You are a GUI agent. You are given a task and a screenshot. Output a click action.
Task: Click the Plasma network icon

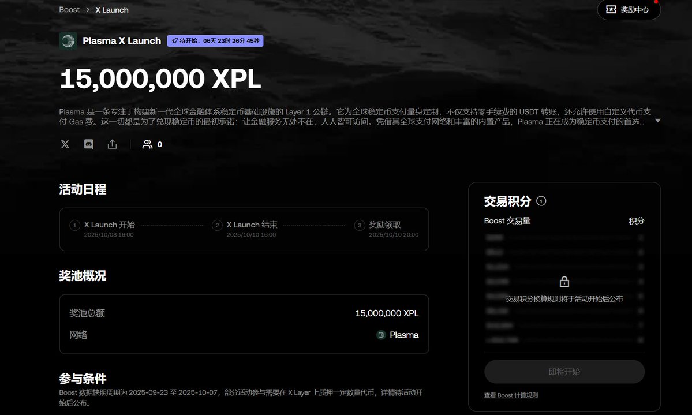[381, 335]
